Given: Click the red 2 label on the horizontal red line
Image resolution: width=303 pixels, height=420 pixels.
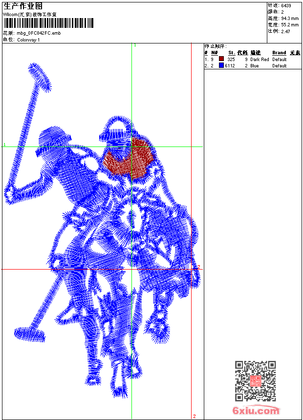Looking at the screenshot, I should tap(199, 267).
